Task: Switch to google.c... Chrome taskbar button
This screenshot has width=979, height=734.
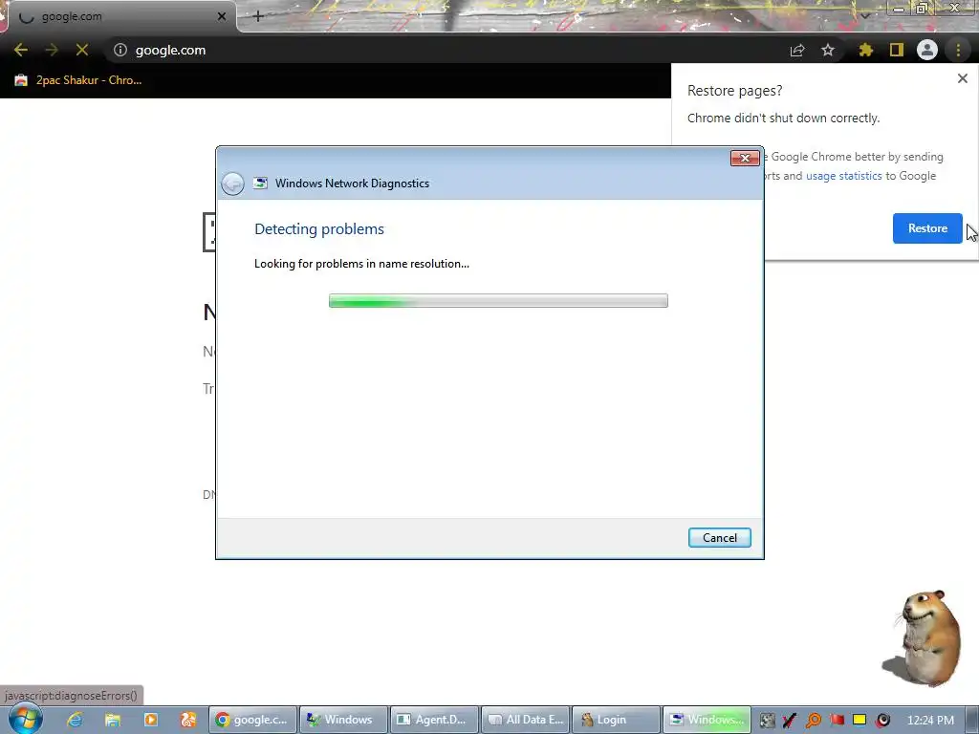Action: [x=252, y=720]
